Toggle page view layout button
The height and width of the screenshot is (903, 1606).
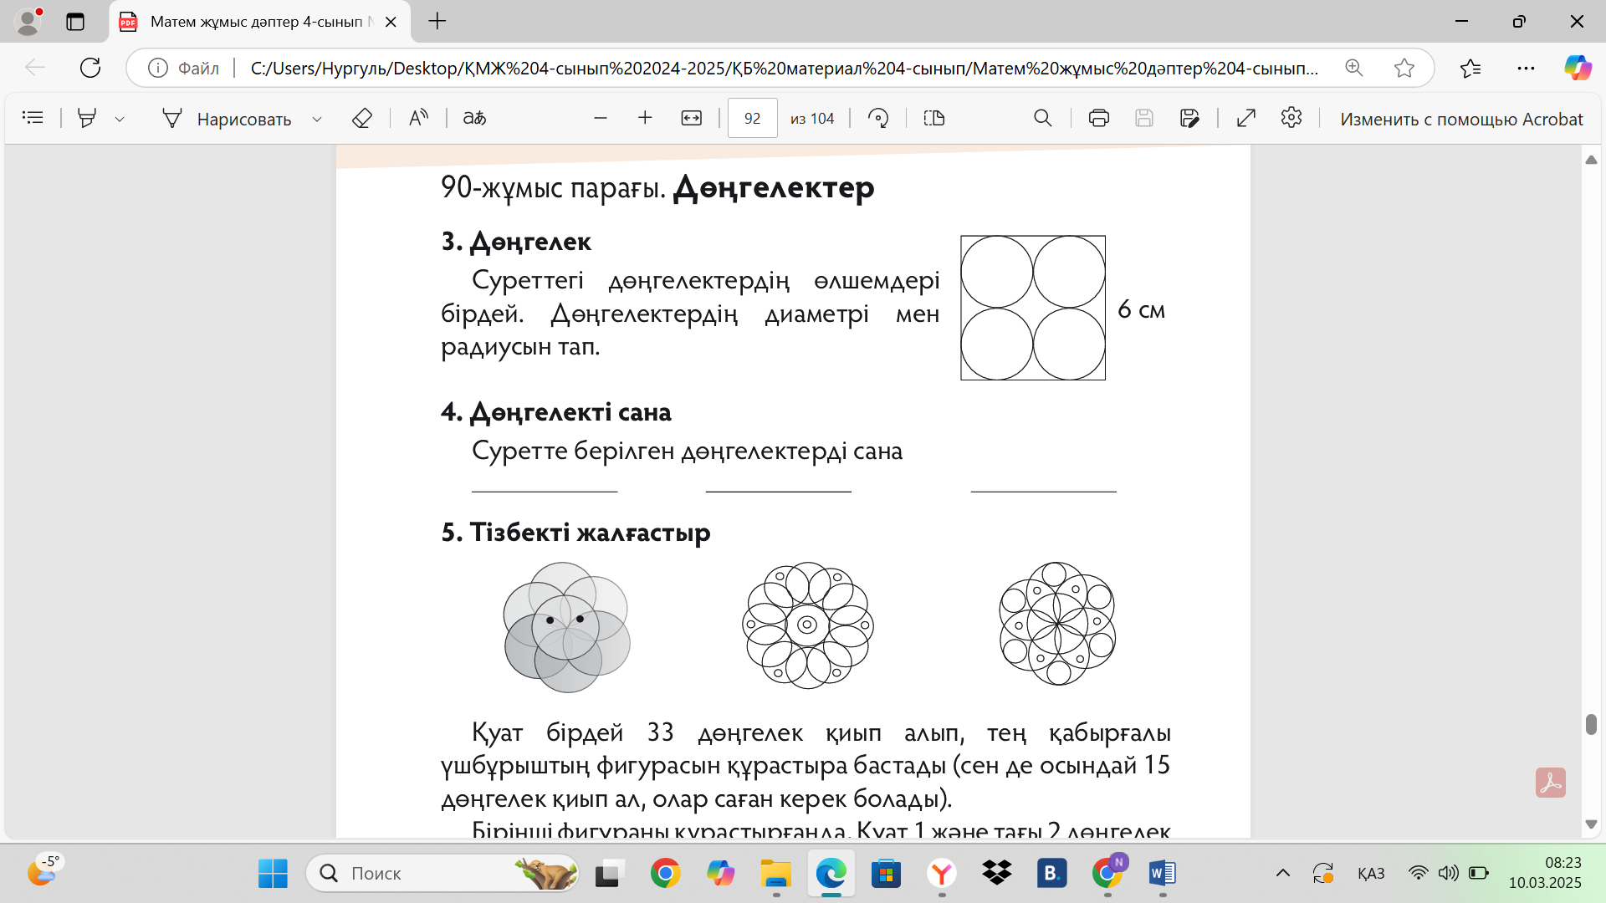coord(933,118)
